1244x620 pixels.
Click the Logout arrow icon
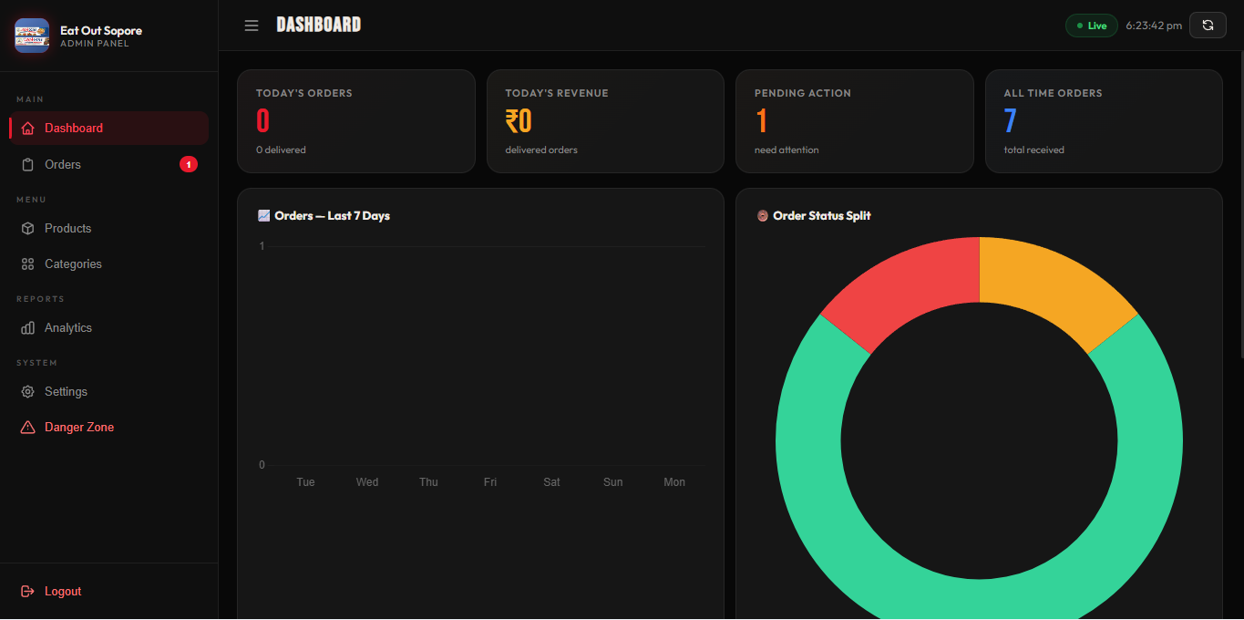coord(27,592)
